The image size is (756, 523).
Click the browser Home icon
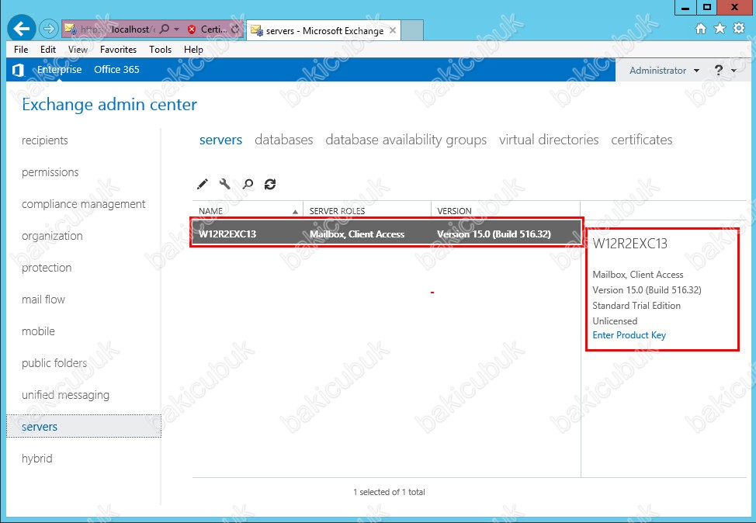coord(701,29)
